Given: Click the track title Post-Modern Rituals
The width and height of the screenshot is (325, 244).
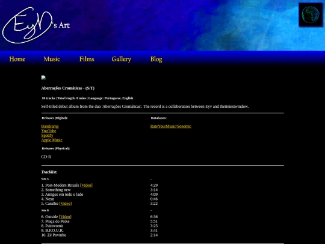Looking at the screenshot, I should tap(62, 185).
